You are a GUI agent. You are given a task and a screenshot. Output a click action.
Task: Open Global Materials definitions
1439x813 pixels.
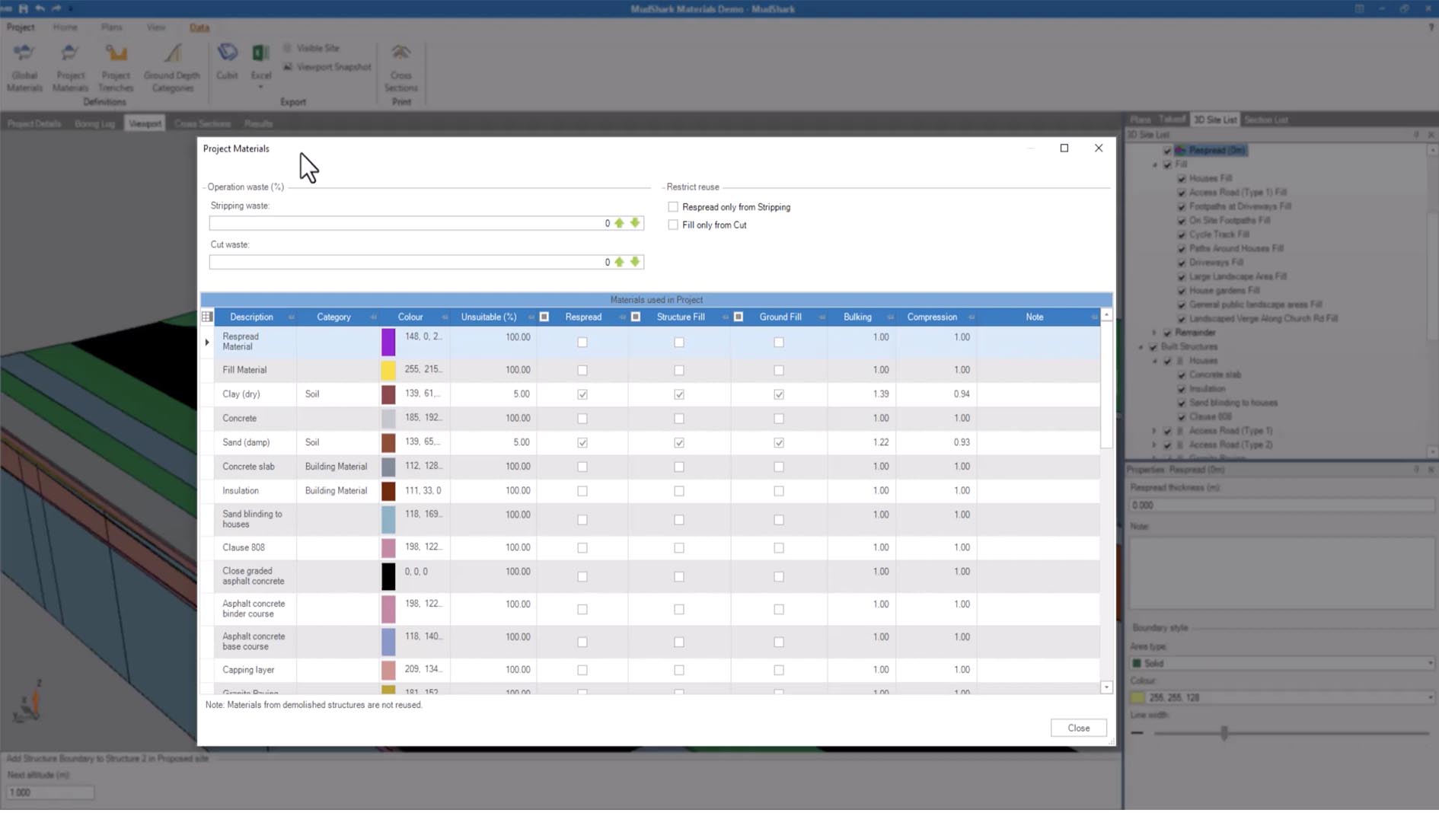24,66
